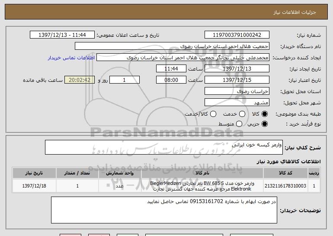
Task: Click the request number field 1197003791000242
Action: click(x=237, y=35)
